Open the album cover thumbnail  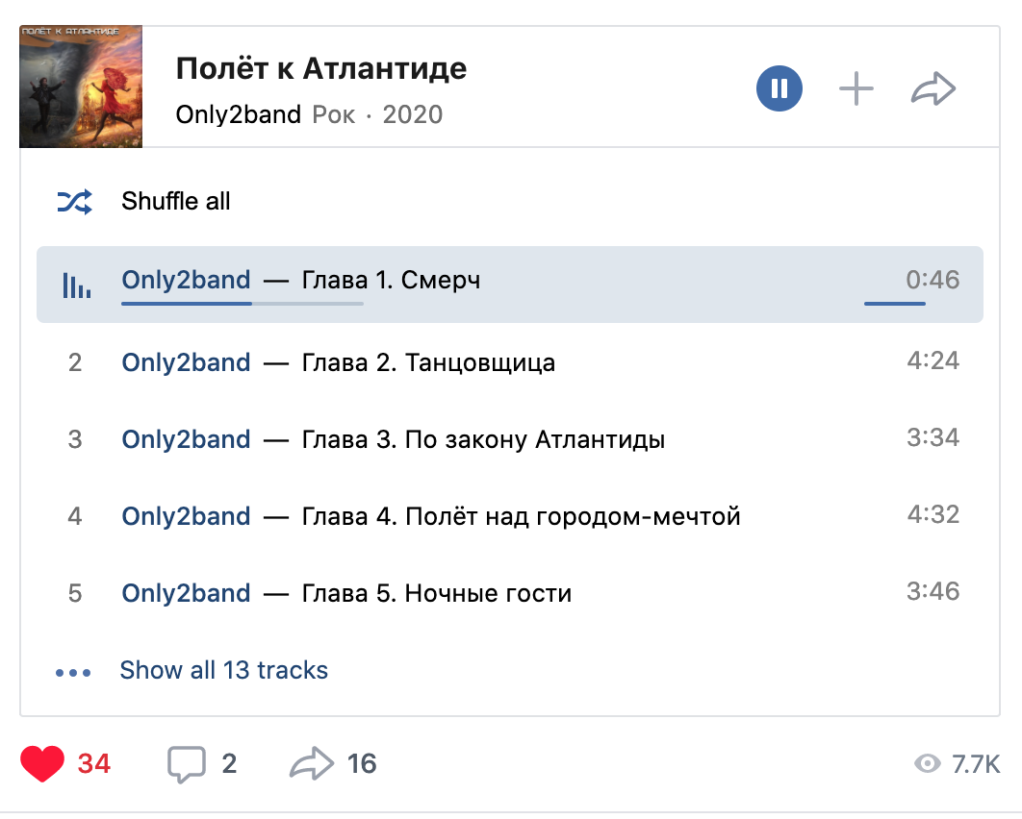point(81,87)
